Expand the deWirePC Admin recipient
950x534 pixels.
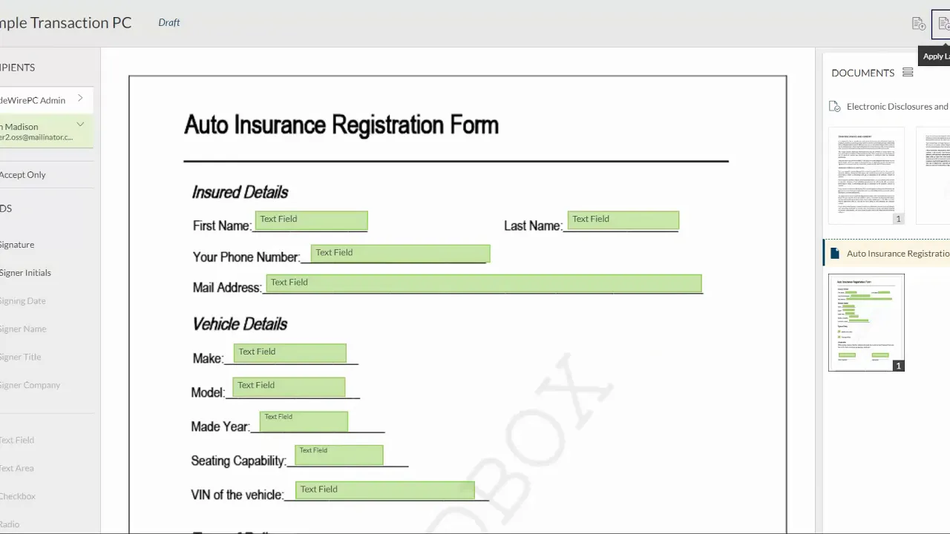click(x=80, y=99)
